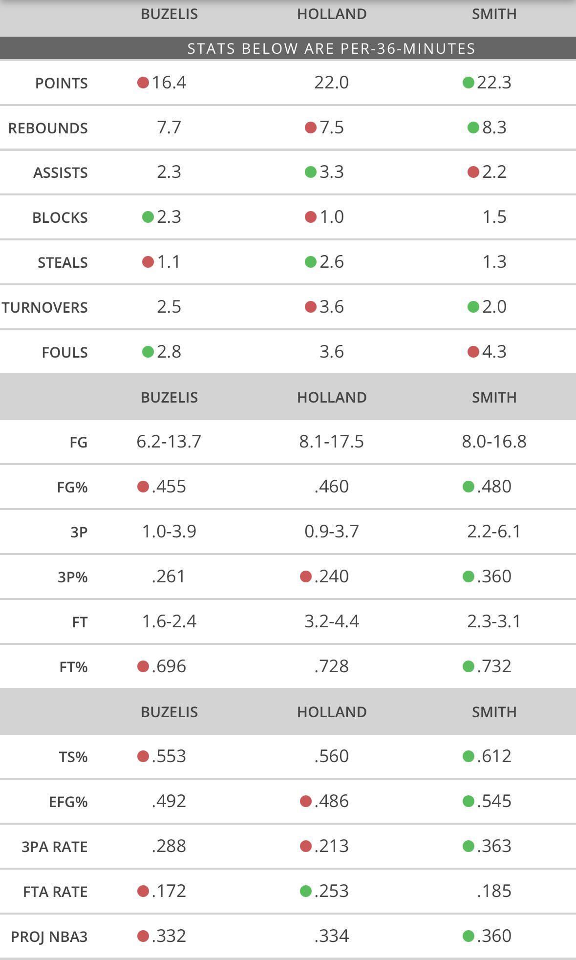Select Smith's 2.2-6.1 three-point value
Viewport: 576px width, 960px height.
pyautogui.click(x=494, y=532)
